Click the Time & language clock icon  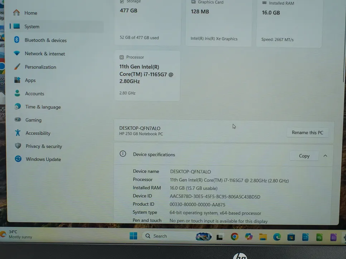coord(18,107)
